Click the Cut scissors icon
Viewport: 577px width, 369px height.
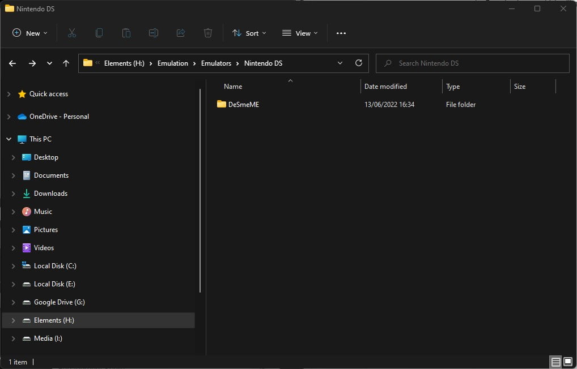(72, 33)
